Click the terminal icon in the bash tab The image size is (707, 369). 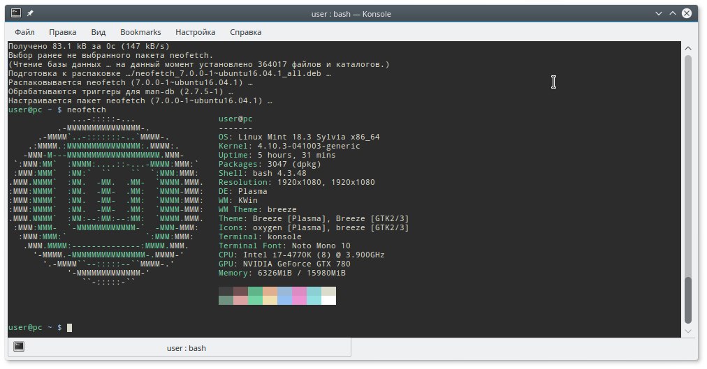click(19, 346)
